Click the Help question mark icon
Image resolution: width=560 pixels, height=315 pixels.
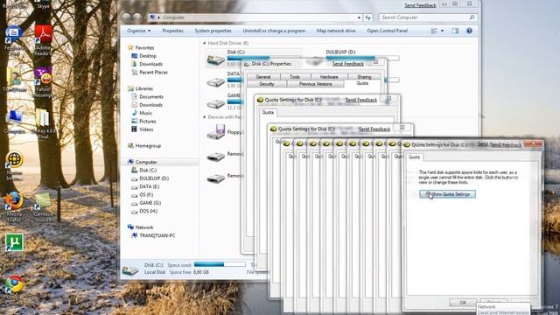[x=469, y=31]
